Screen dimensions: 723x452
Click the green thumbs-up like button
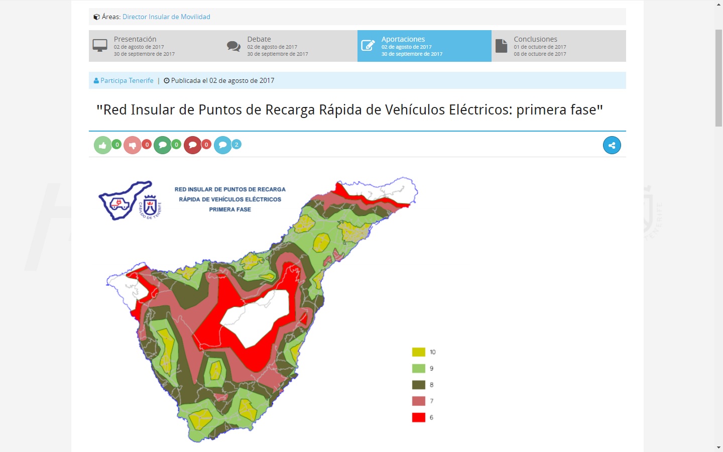[102, 145]
